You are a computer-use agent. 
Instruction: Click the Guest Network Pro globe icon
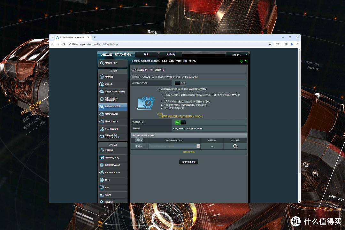[102, 92]
